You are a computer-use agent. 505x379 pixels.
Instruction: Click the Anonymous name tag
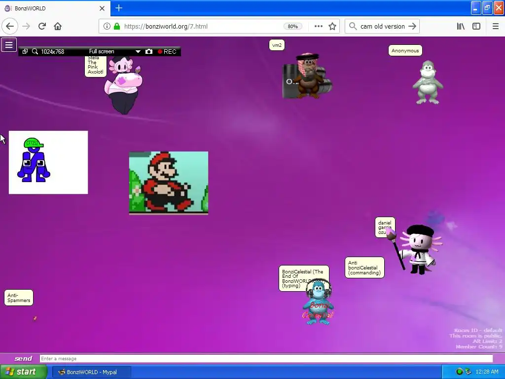pyautogui.click(x=405, y=51)
